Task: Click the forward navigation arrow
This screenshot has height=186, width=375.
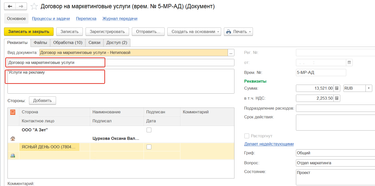Action: [22, 6]
